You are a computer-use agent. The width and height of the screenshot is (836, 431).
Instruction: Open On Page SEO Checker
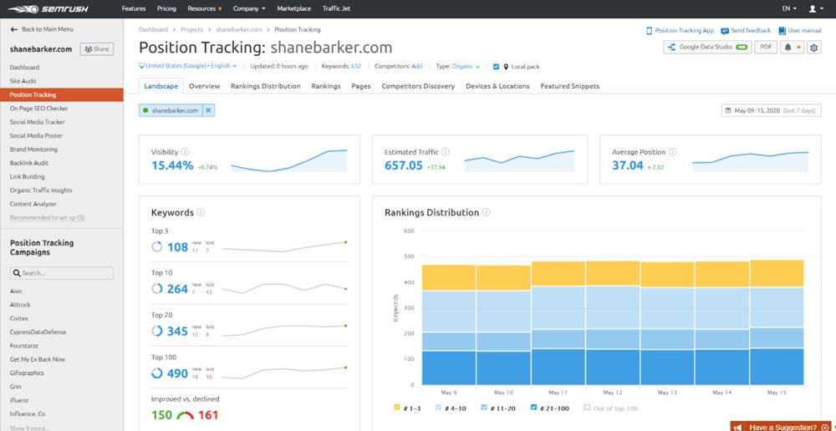39,108
